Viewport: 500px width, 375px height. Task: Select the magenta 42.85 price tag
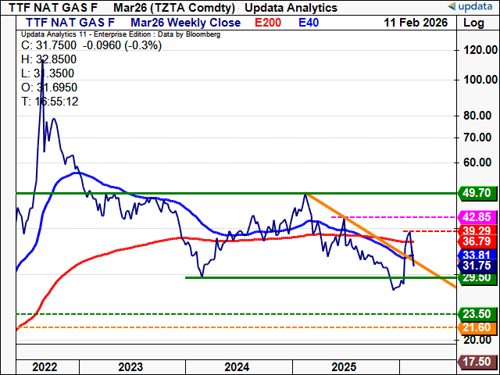[477, 216]
